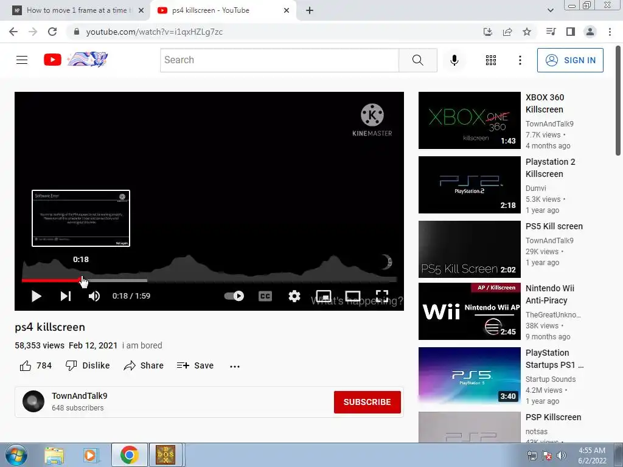The height and width of the screenshot is (467, 623).
Task: Open YouTube apps grid
Action: click(491, 60)
